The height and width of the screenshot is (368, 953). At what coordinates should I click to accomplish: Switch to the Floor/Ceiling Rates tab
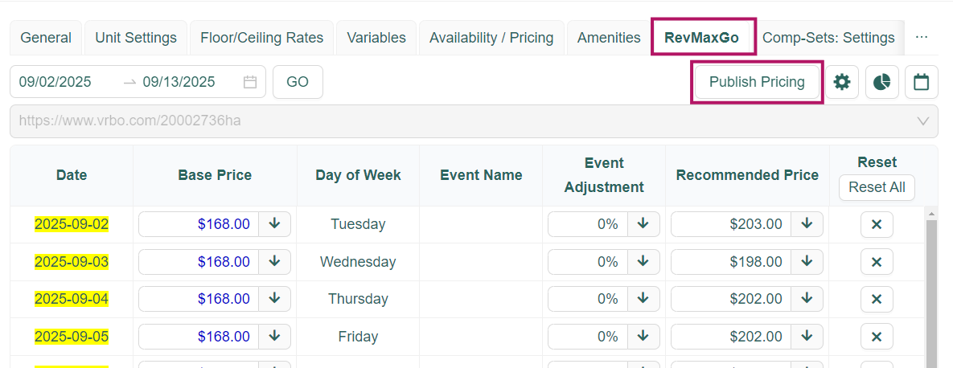pos(261,38)
